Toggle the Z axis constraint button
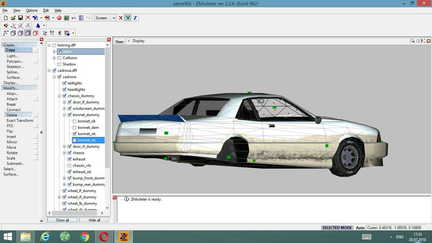Screen dimensions: 432x243 click(x=135, y=18)
